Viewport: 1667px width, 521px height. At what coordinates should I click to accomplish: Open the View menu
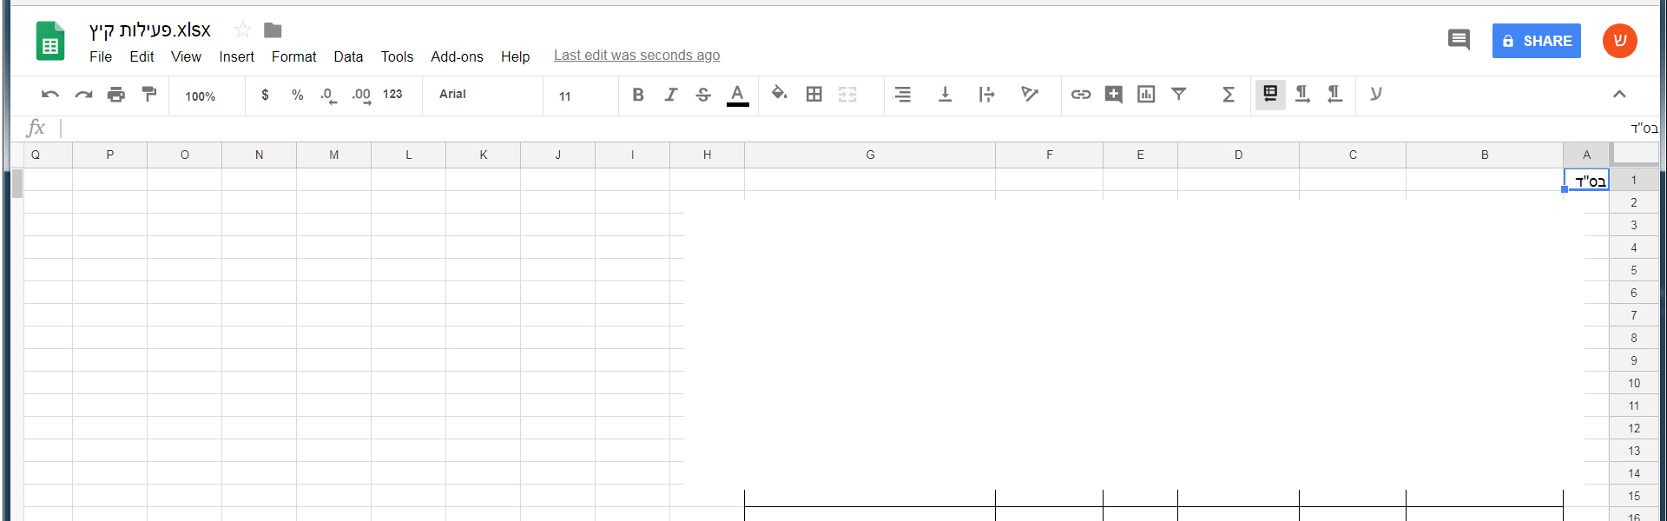[186, 56]
